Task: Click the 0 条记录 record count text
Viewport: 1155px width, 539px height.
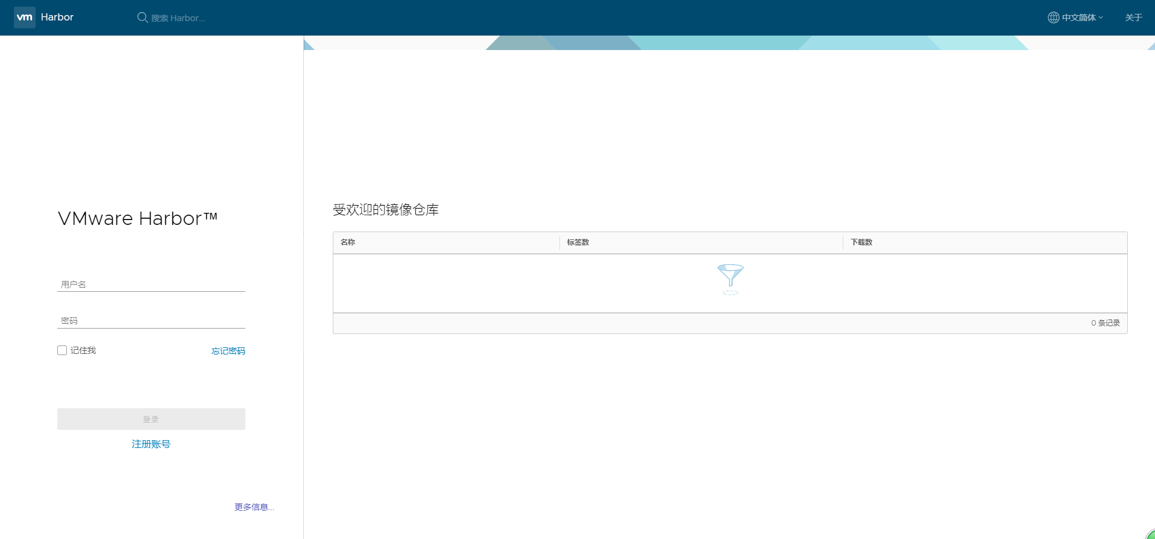Action: tap(1106, 323)
